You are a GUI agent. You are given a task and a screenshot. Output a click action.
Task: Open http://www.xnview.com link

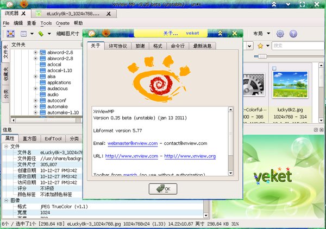[131, 156]
